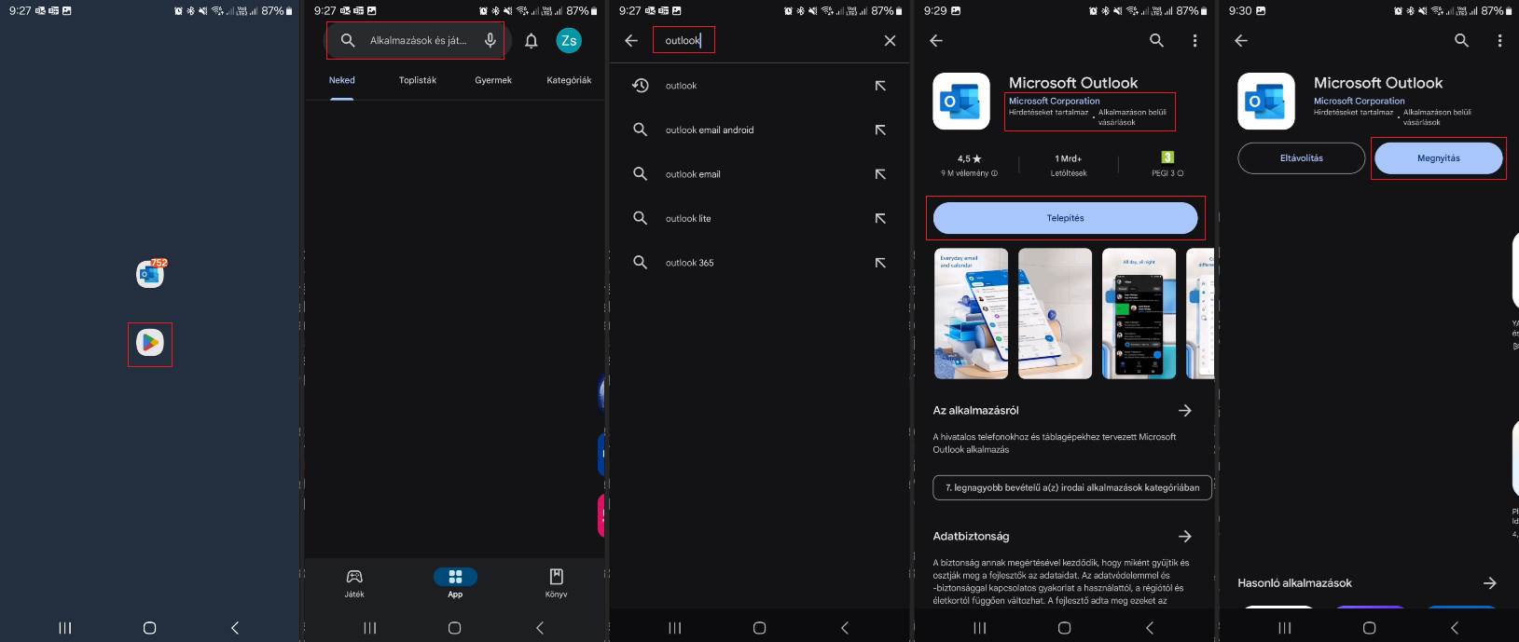Tap Android back button on home screen
The image size is (1519, 642).
[235, 628]
